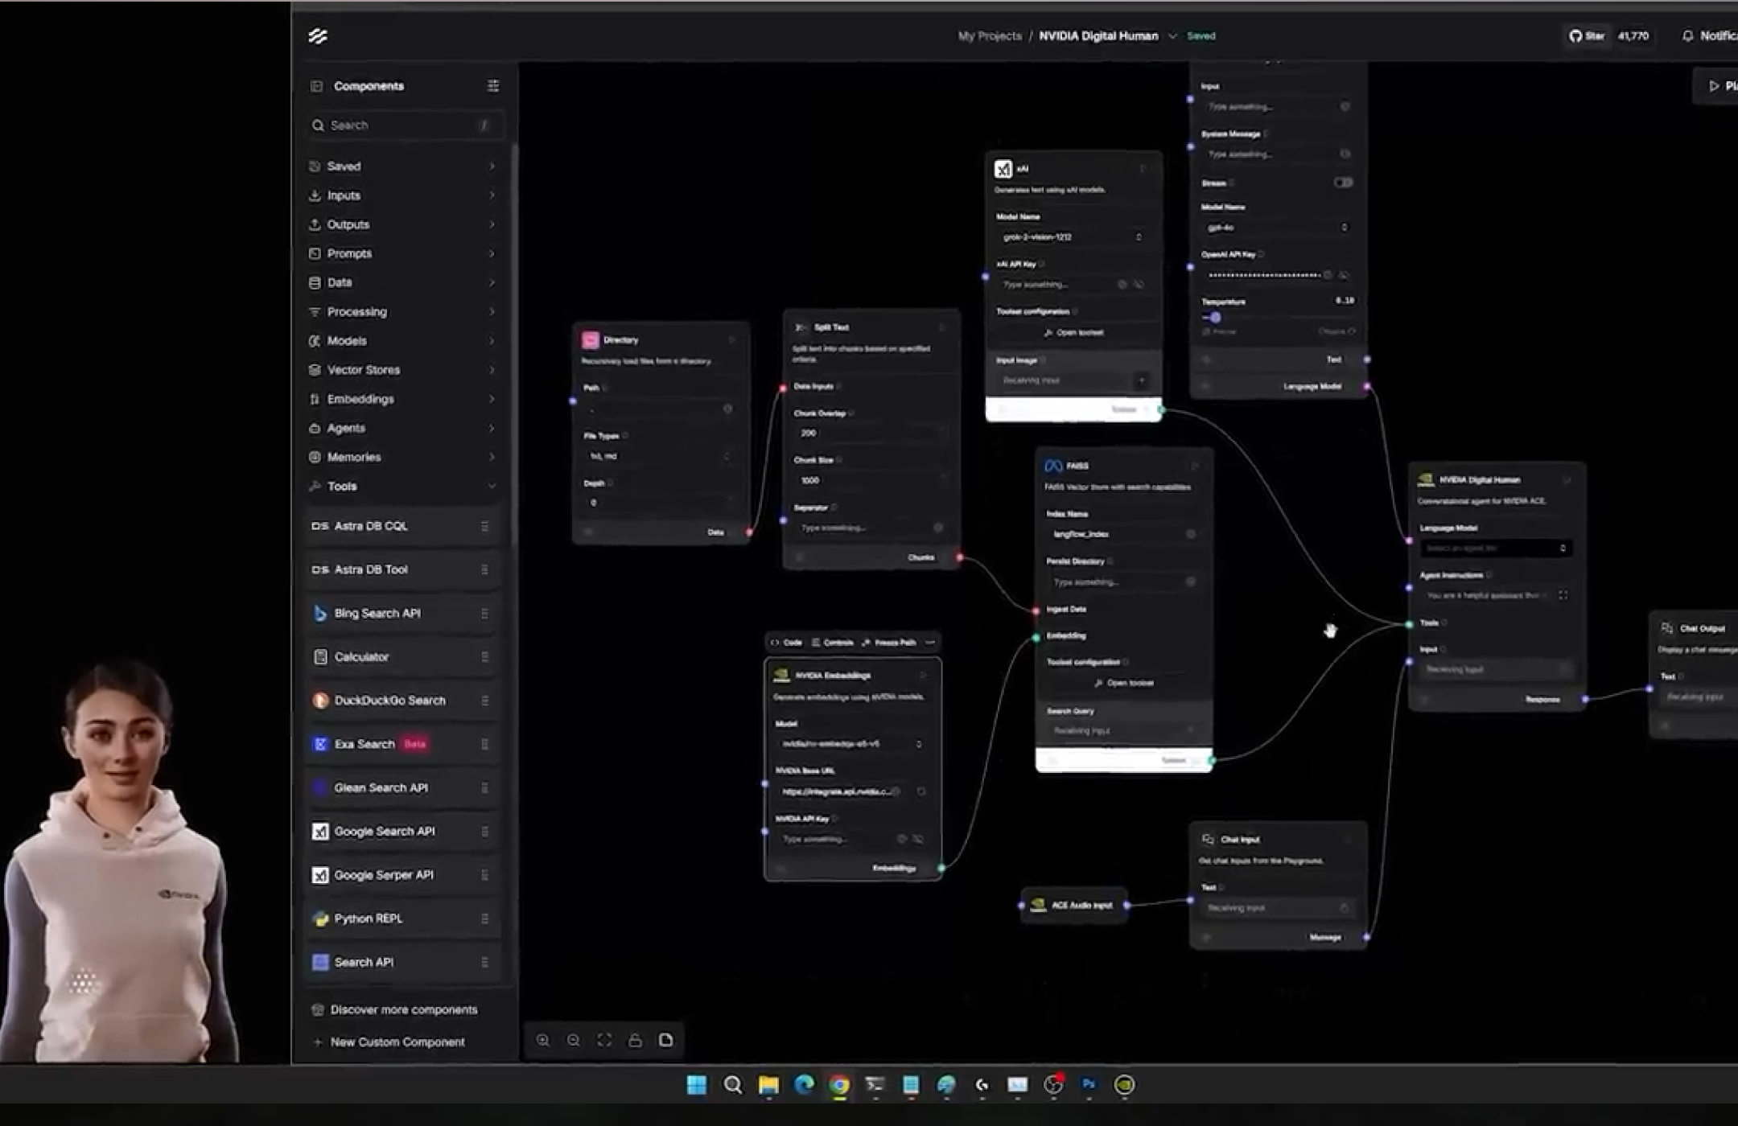Fit the flow to view

click(x=604, y=1041)
